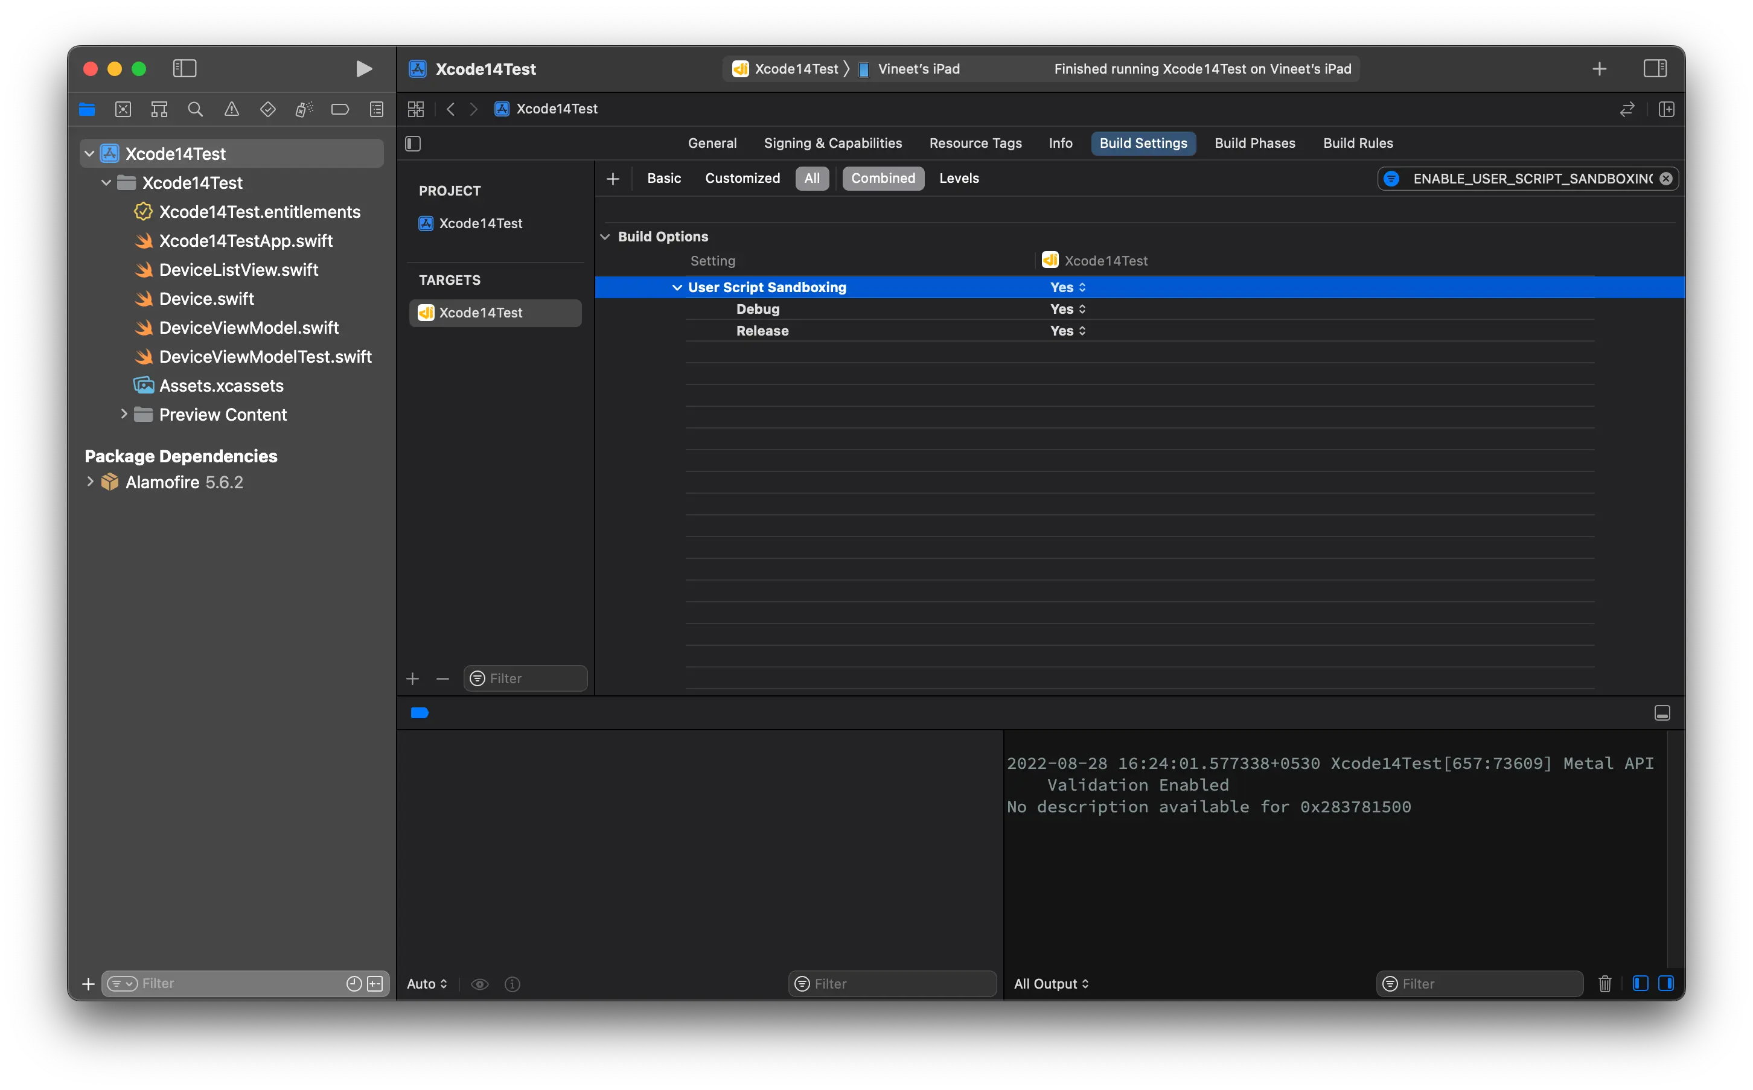Go forward in editor history
The image size is (1753, 1090).
[474, 109]
